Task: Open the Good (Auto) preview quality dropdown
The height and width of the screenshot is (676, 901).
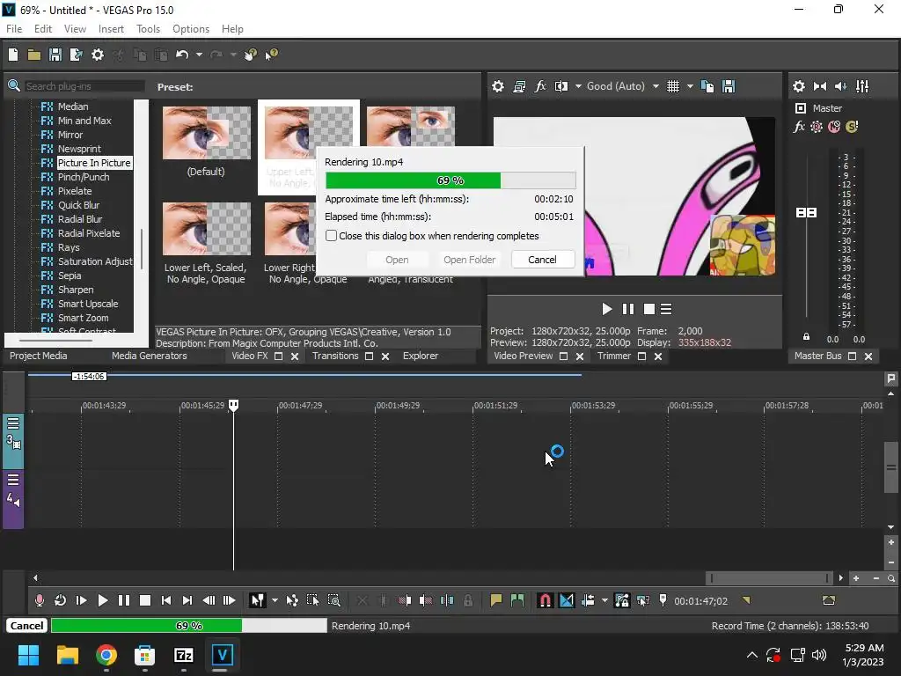Action: 656,86
